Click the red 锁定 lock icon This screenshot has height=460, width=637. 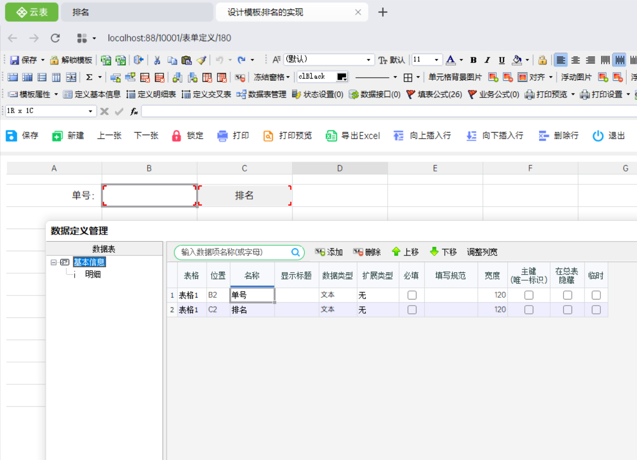tap(176, 136)
